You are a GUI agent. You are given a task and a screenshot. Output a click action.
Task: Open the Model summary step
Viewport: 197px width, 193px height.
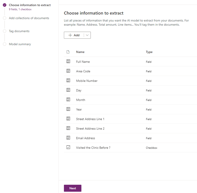[20, 44]
